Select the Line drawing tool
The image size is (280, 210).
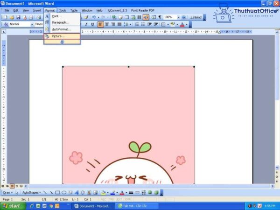45,192
